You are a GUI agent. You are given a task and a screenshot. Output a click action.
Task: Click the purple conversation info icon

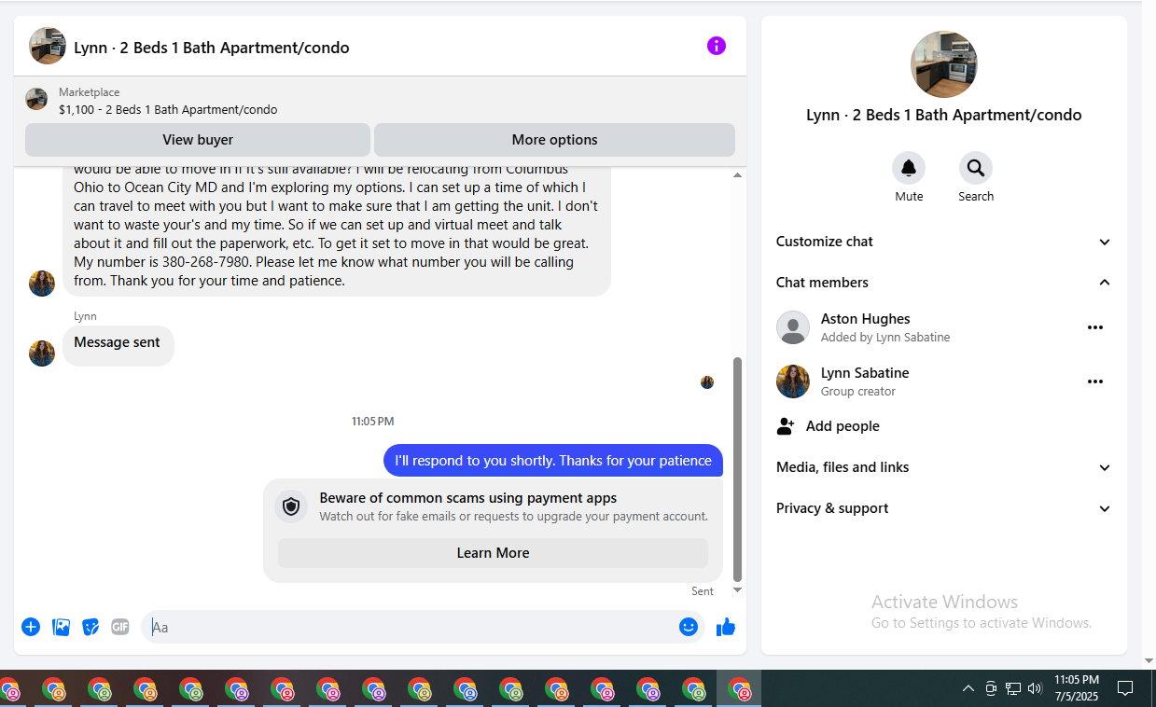pos(716,46)
